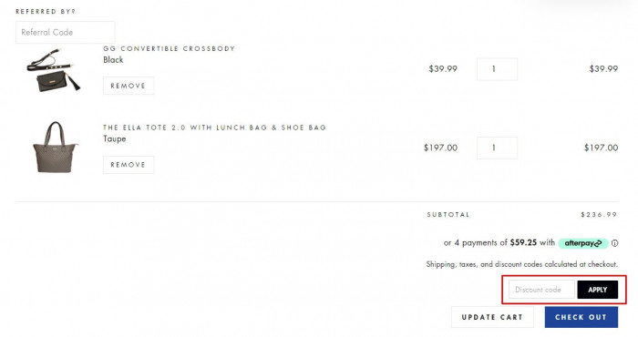Viewport: 638px width, 337px height.
Task: Select the $236.99 subtotal amount
Action: 599,214
